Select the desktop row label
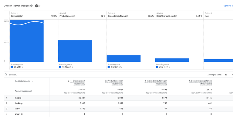The height and width of the screenshot is (119, 233). pyautogui.click(x=19, y=103)
